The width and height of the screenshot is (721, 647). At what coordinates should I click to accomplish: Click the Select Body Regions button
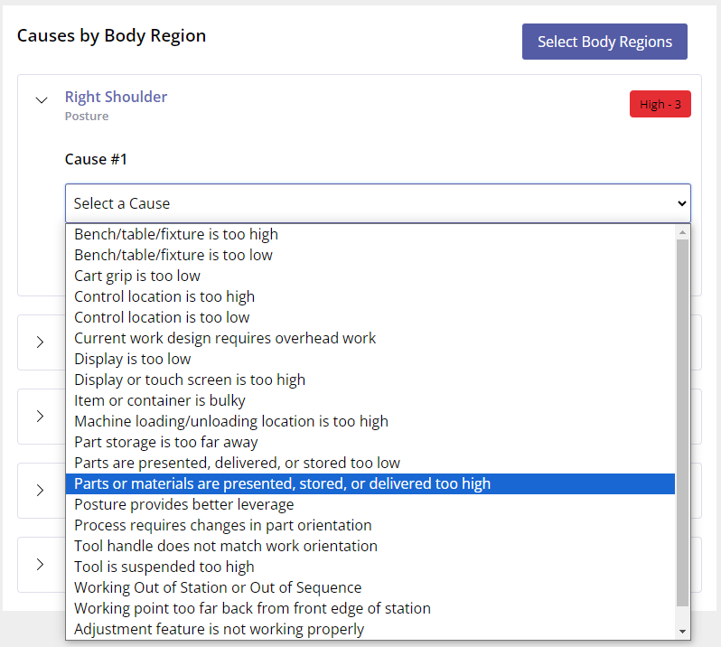(x=604, y=42)
